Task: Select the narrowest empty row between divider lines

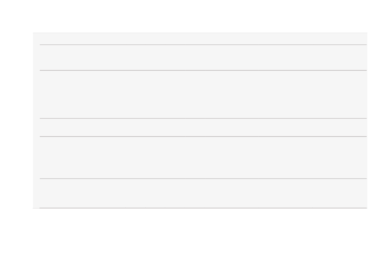Action: [x=203, y=127]
